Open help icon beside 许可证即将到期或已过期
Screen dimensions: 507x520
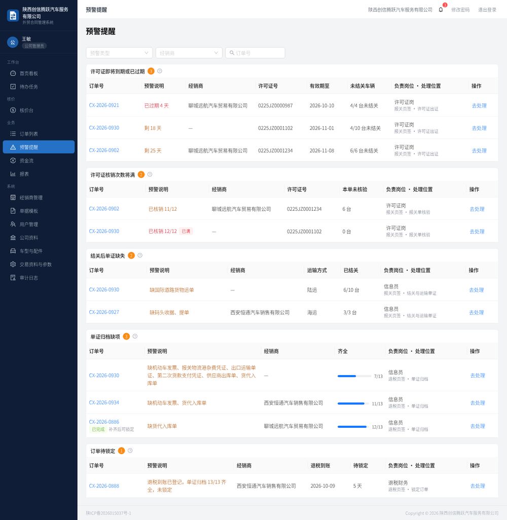[x=160, y=71]
